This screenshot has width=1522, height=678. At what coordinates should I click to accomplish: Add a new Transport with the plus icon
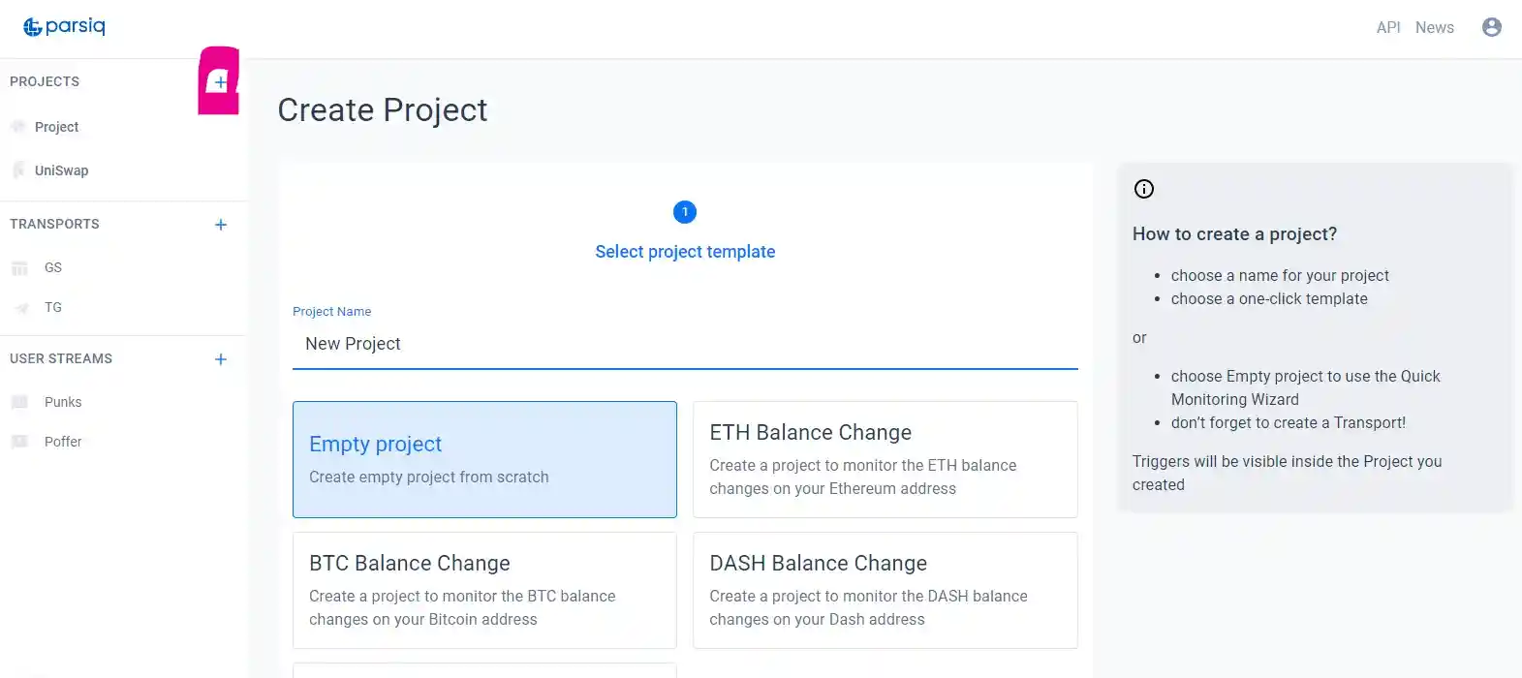point(220,224)
